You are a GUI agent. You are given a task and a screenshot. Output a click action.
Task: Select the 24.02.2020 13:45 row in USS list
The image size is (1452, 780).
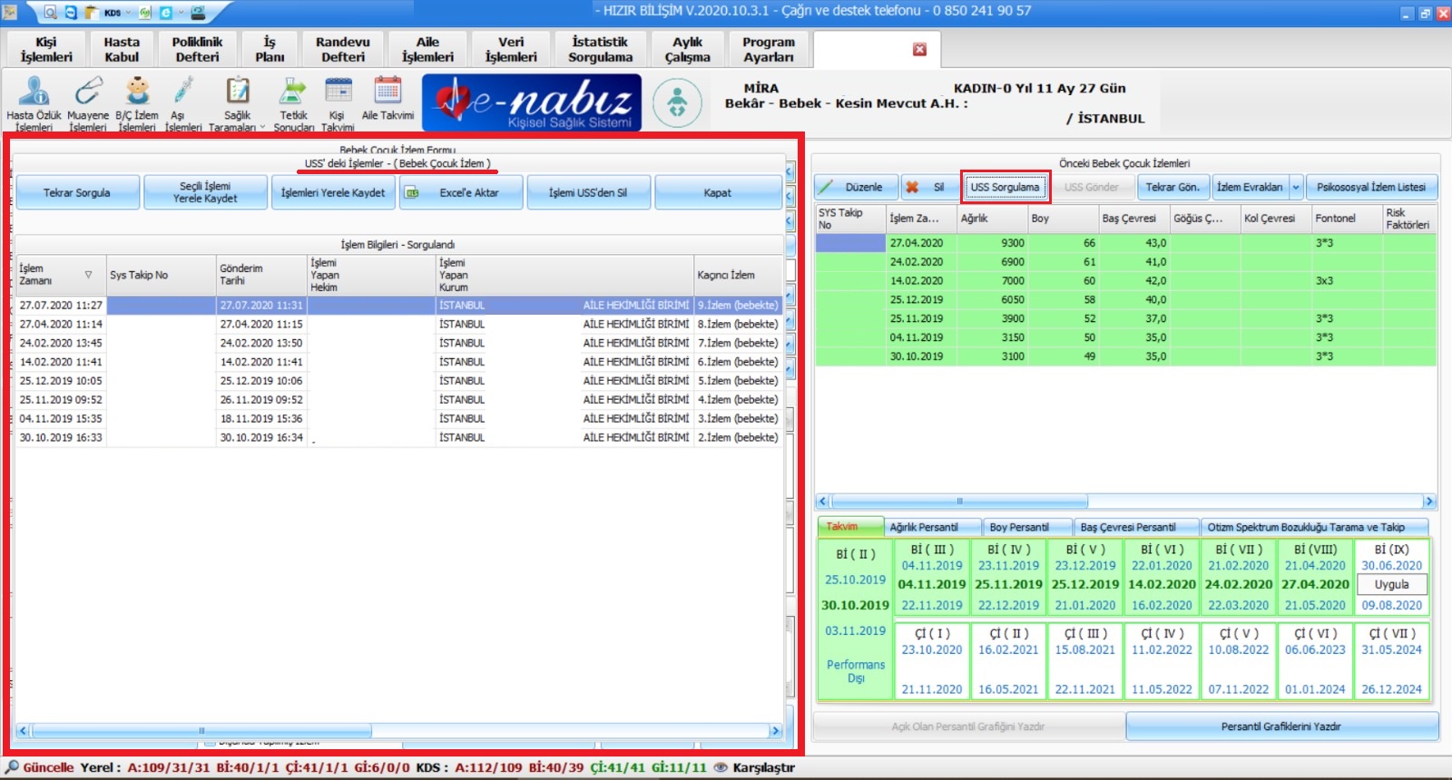[399, 344]
